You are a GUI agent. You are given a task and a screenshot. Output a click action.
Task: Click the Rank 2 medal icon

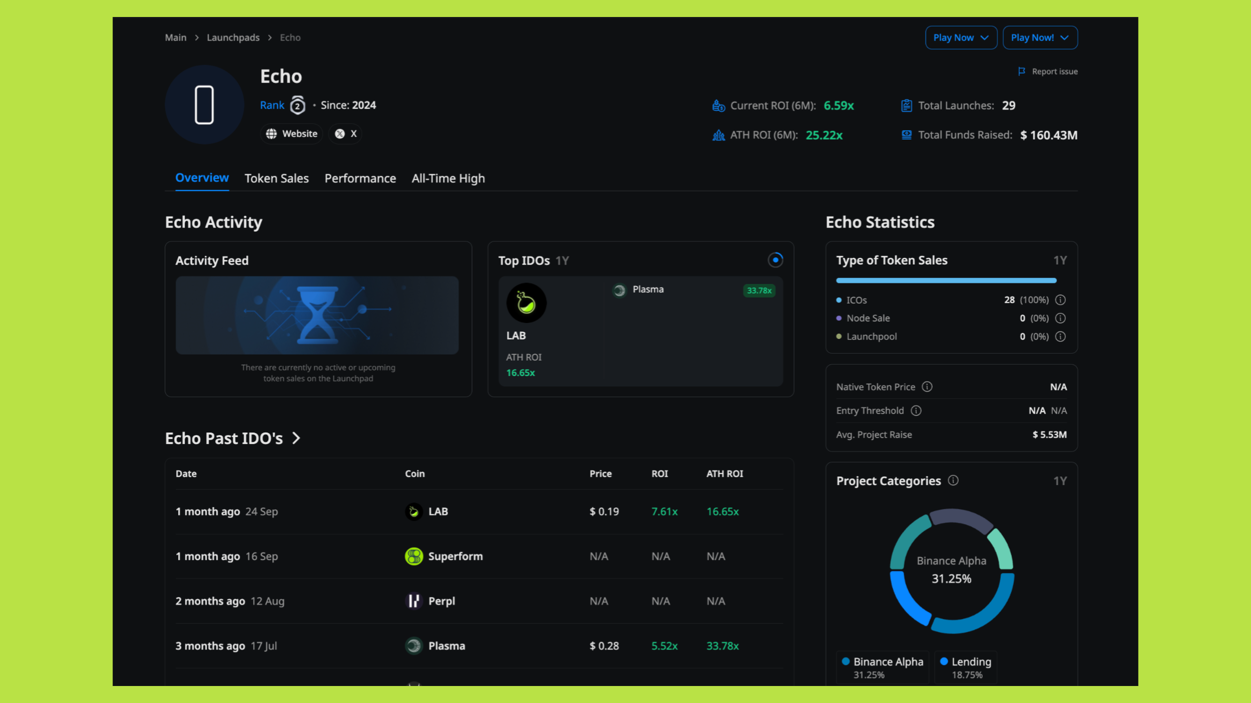pyautogui.click(x=298, y=105)
